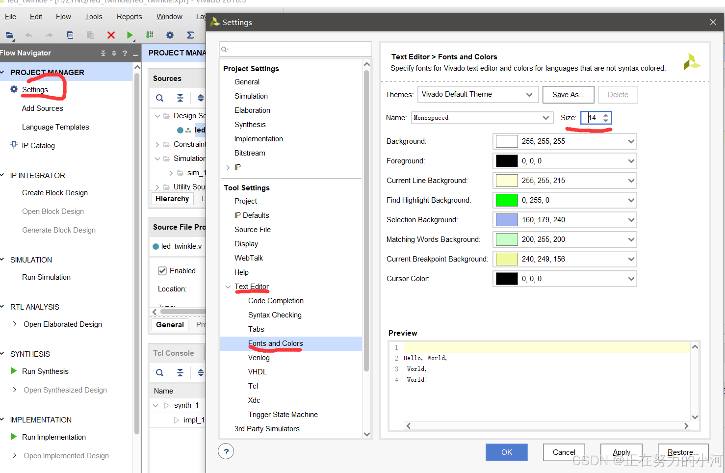The image size is (725, 473).
Task: Click the Find Highlight green swatch
Action: click(507, 200)
